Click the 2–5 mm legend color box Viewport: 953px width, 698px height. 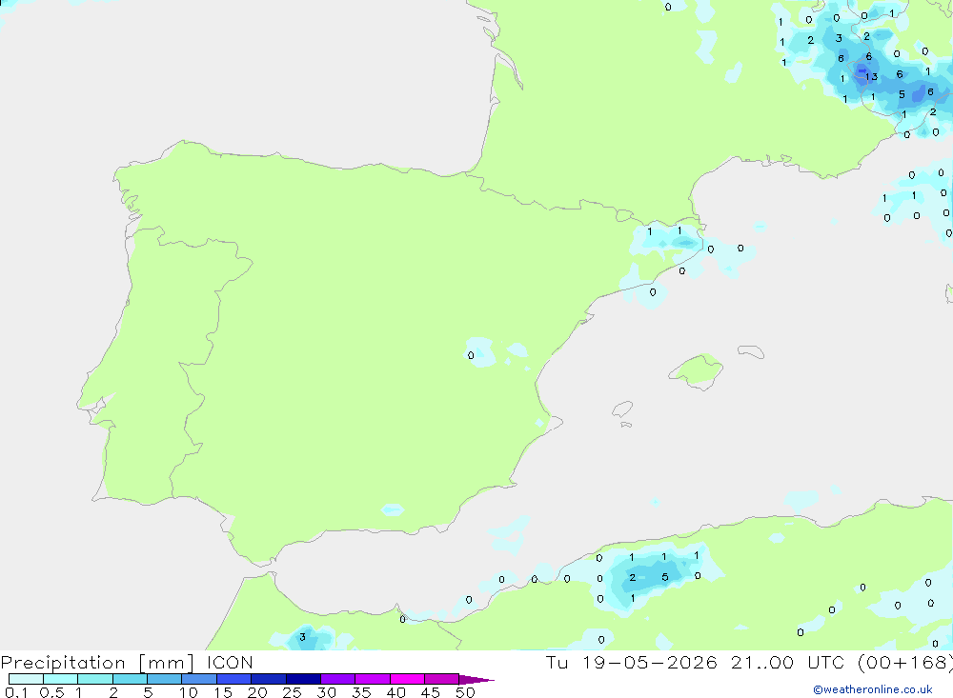[130, 679]
